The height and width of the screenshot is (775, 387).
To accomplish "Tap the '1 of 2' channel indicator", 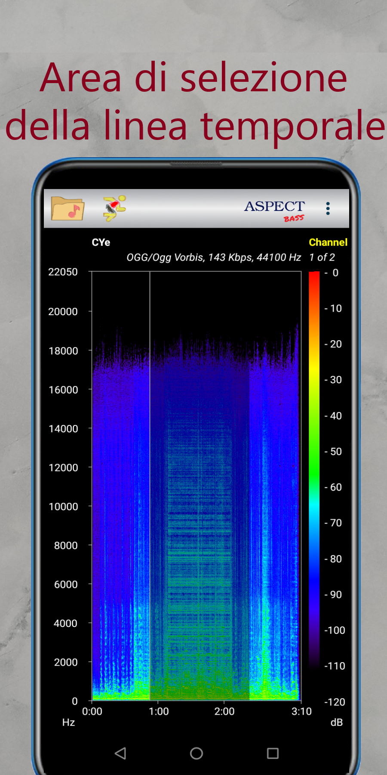I will coord(322,257).
